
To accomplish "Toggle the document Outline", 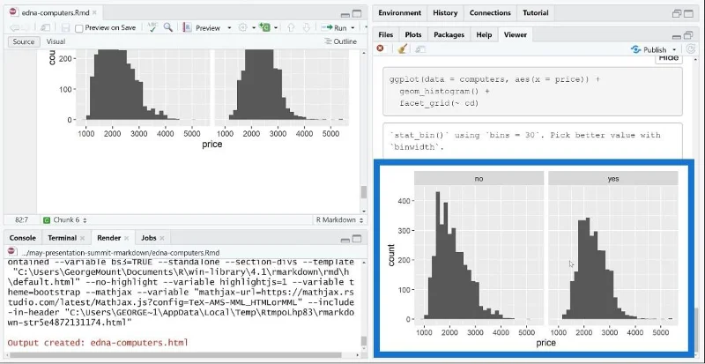I will point(340,41).
